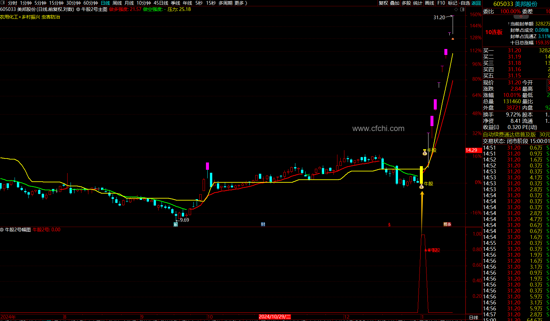Switch to the 60分钟 chart period
The image size is (550, 321).
(91, 3)
